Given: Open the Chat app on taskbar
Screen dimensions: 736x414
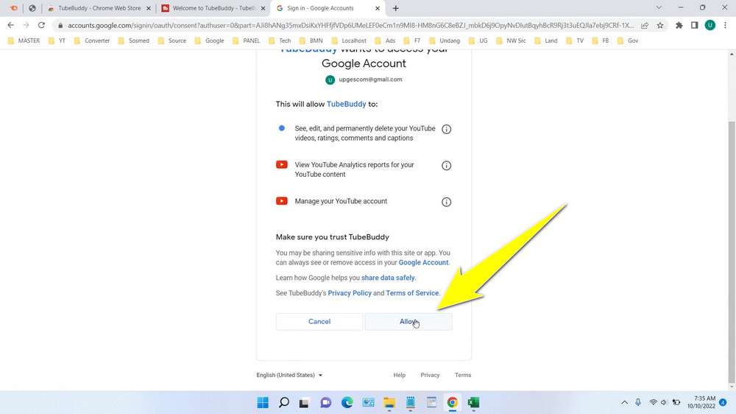Looking at the screenshot, I should (326, 403).
